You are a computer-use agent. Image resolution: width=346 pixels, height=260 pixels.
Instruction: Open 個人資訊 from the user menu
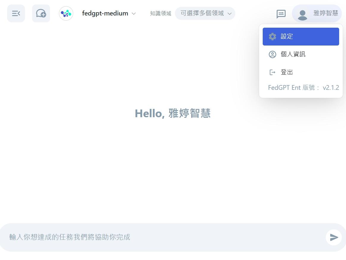[301, 54]
